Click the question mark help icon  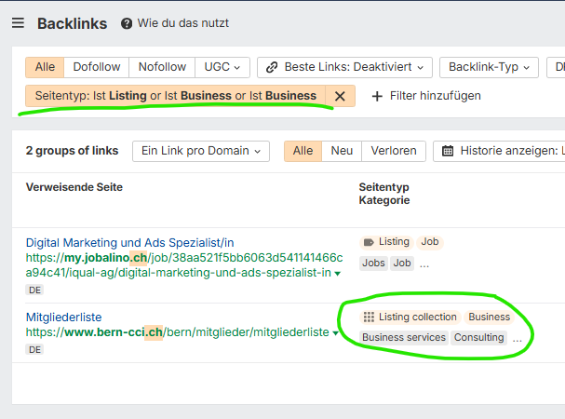(127, 24)
